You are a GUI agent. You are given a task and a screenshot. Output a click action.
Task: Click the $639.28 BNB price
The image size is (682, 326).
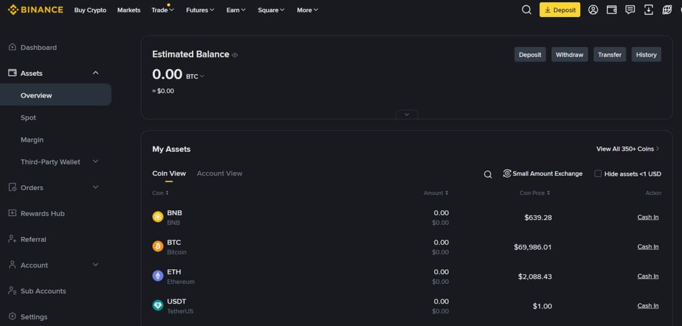[538, 218]
